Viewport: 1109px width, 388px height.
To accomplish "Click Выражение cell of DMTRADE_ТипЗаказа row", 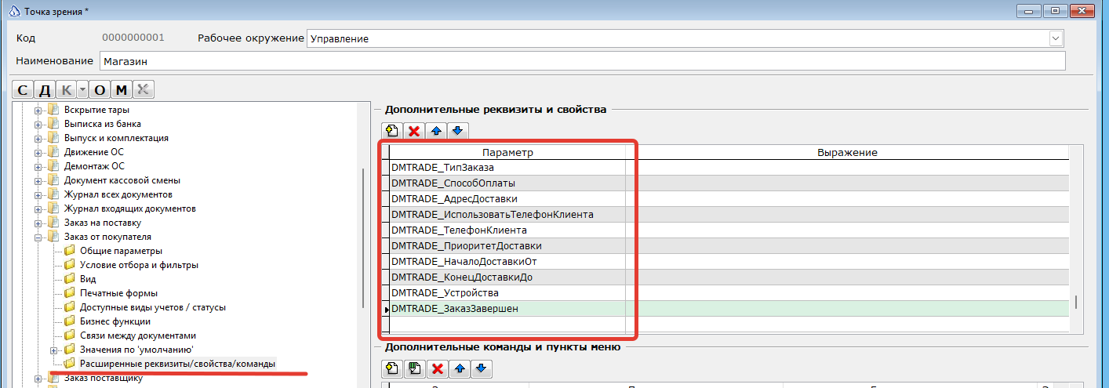I will (847, 167).
